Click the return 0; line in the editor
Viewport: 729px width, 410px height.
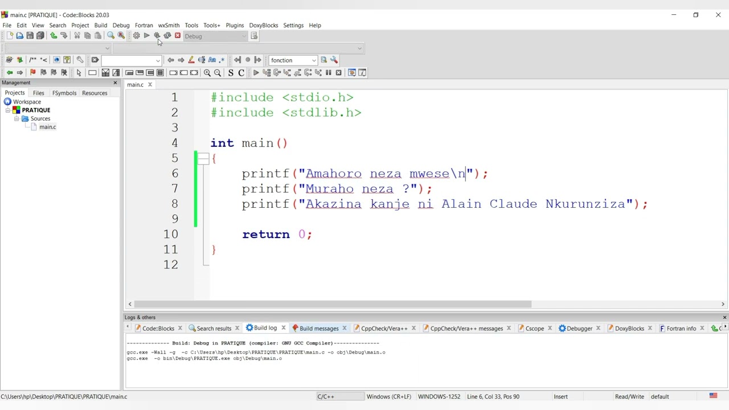(x=277, y=234)
